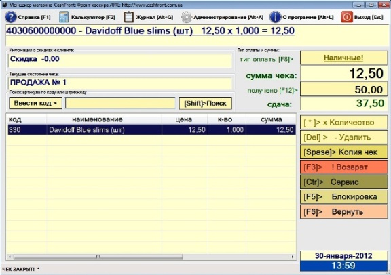Click the 'получено' amount field 50.00
Screen dimensions: 391x275
point(343,89)
